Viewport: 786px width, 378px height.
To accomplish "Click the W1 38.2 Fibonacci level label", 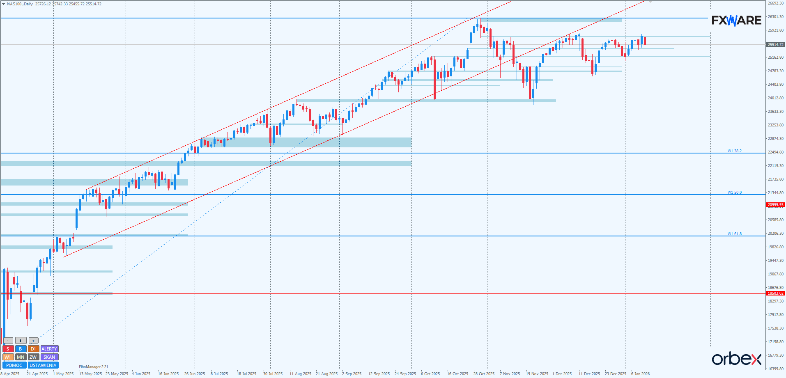I will (x=735, y=151).
